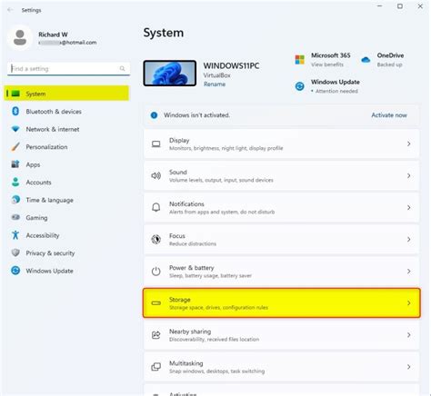Click the back arrow icon next to Settings
431x396 pixels.
[10, 10]
